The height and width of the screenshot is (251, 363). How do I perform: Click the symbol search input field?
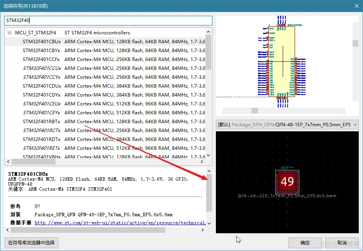click(x=108, y=20)
